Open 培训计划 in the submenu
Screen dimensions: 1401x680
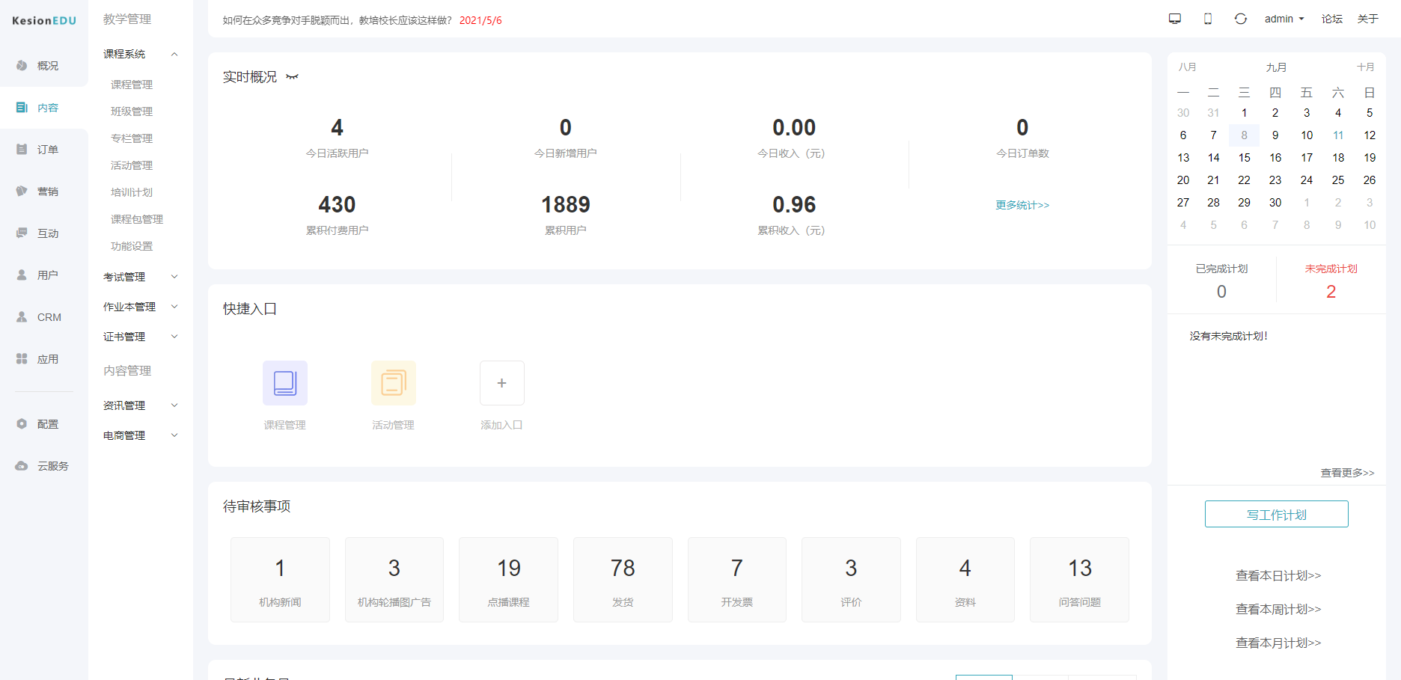tap(132, 192)
